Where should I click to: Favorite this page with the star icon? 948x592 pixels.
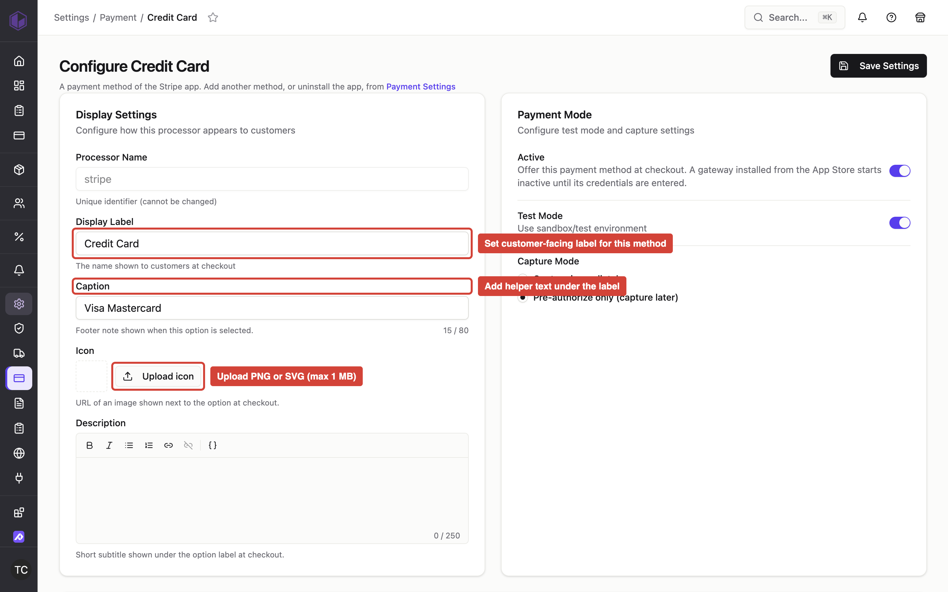point(213,17)
